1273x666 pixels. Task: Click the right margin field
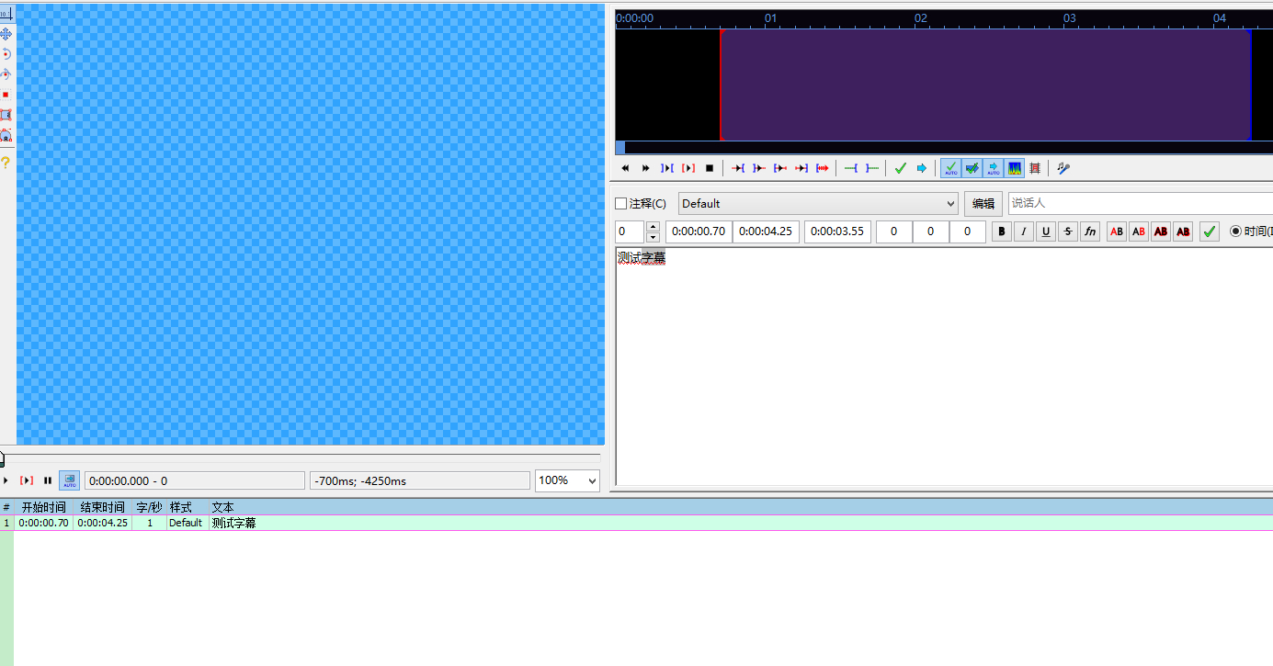pyautogui.click(x=930, y=231)
